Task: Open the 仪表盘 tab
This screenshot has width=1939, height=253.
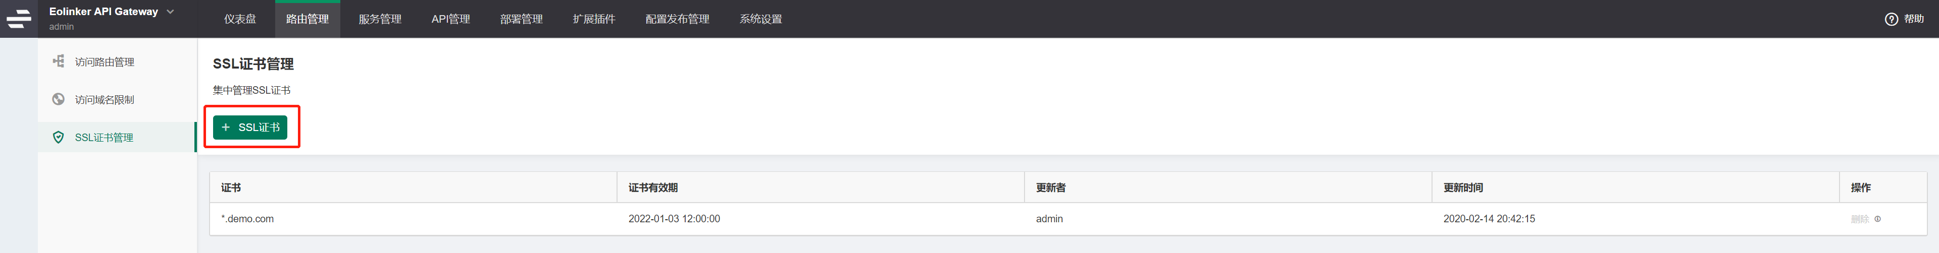Action: (240, 20)
